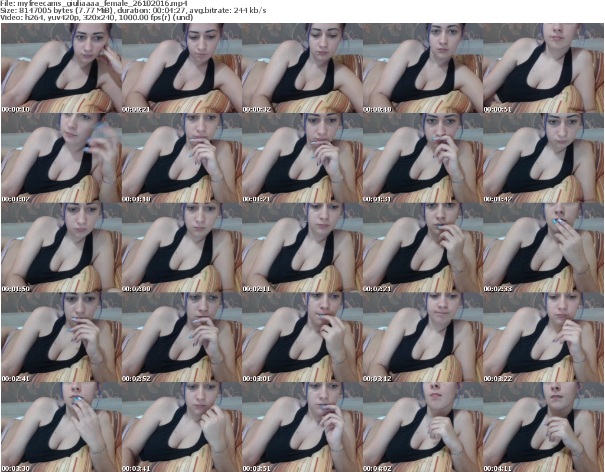Click the 'Size: 8147005 bytes' info line

point(133,11)
